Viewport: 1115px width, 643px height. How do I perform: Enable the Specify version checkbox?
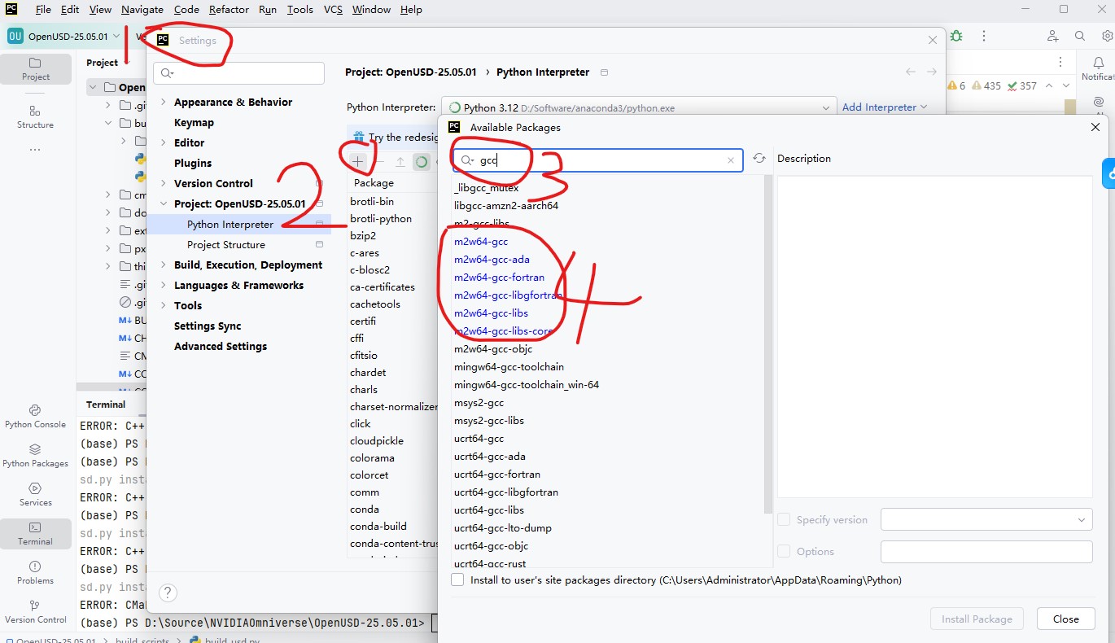(x=784, y=519)
